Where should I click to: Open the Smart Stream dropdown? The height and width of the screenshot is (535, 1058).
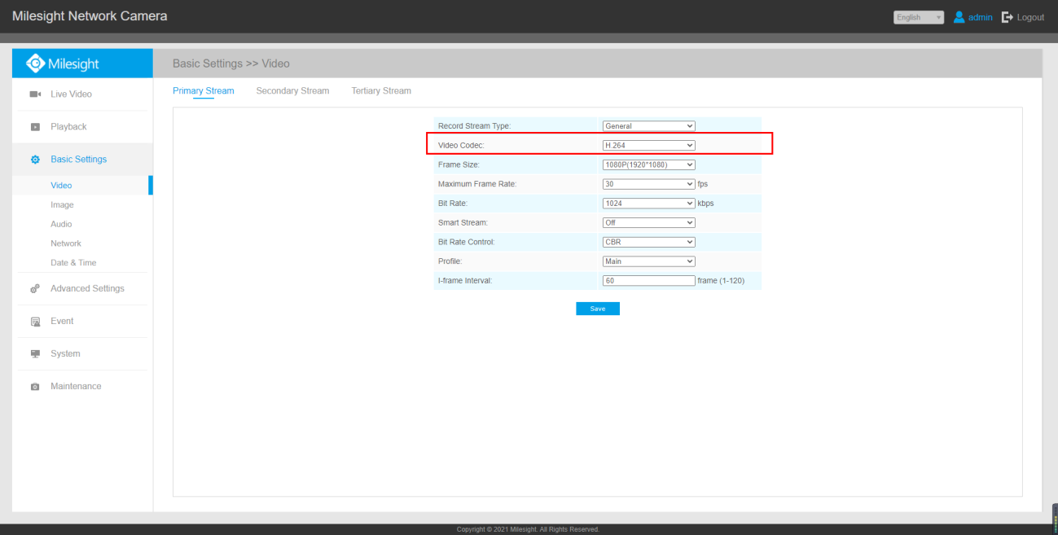pos(648,222)
